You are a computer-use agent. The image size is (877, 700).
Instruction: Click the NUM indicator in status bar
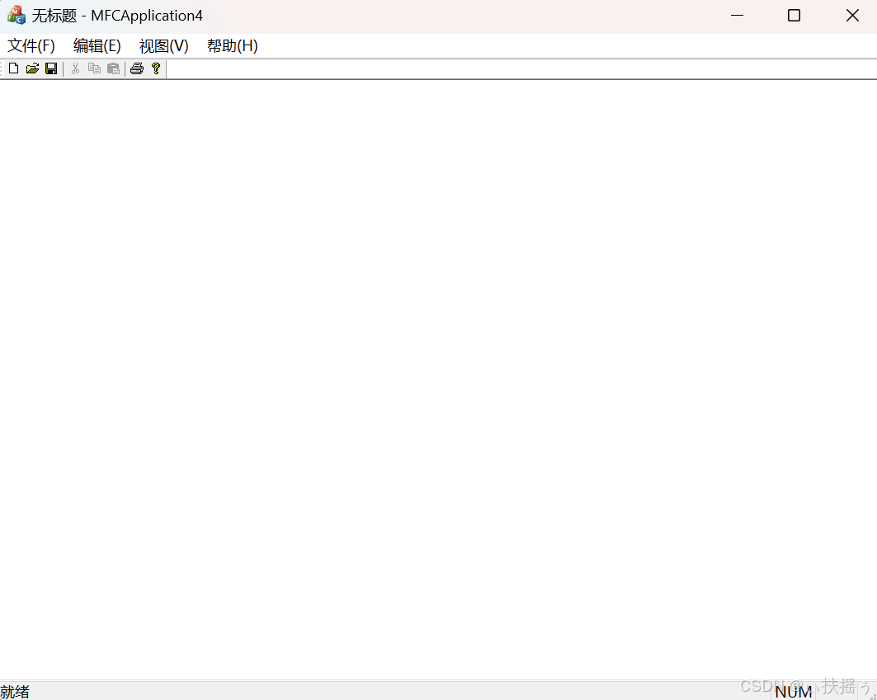[794, 693]
